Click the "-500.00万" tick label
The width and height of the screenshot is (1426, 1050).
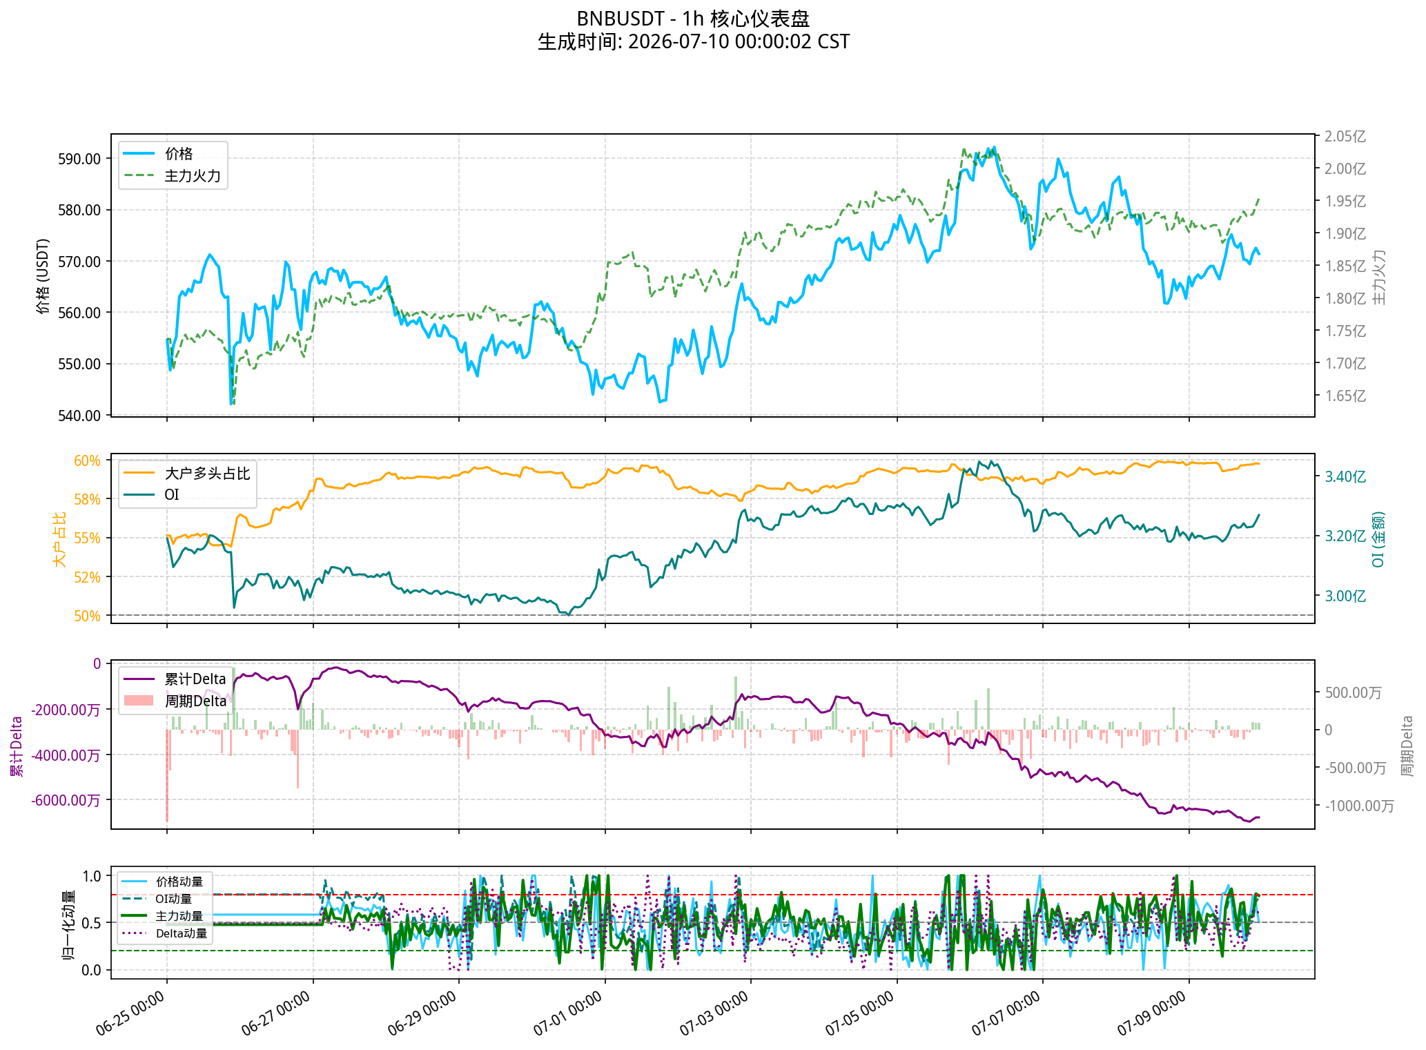(1356, 768)
